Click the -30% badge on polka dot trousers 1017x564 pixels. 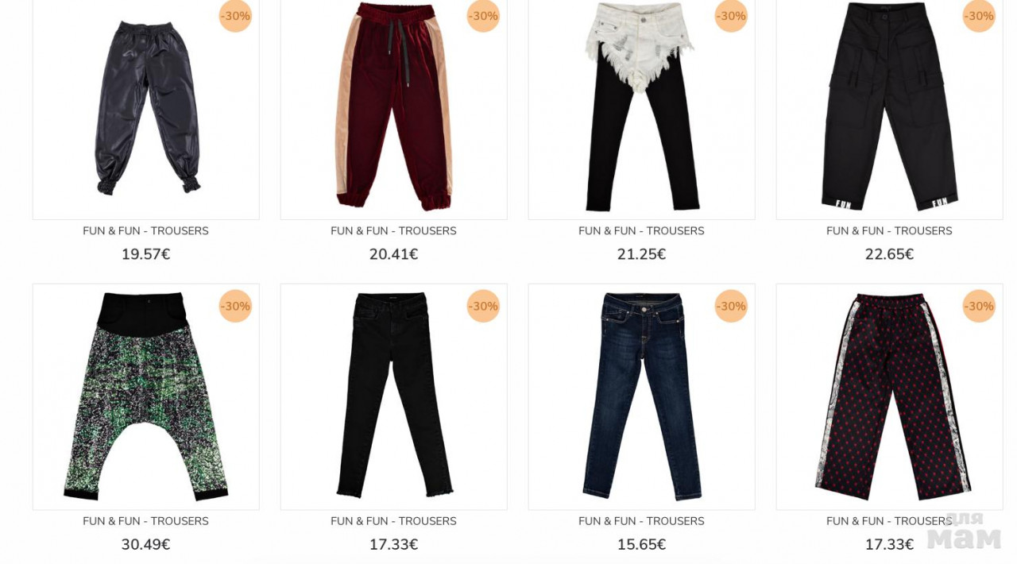[x=979, y=306]
